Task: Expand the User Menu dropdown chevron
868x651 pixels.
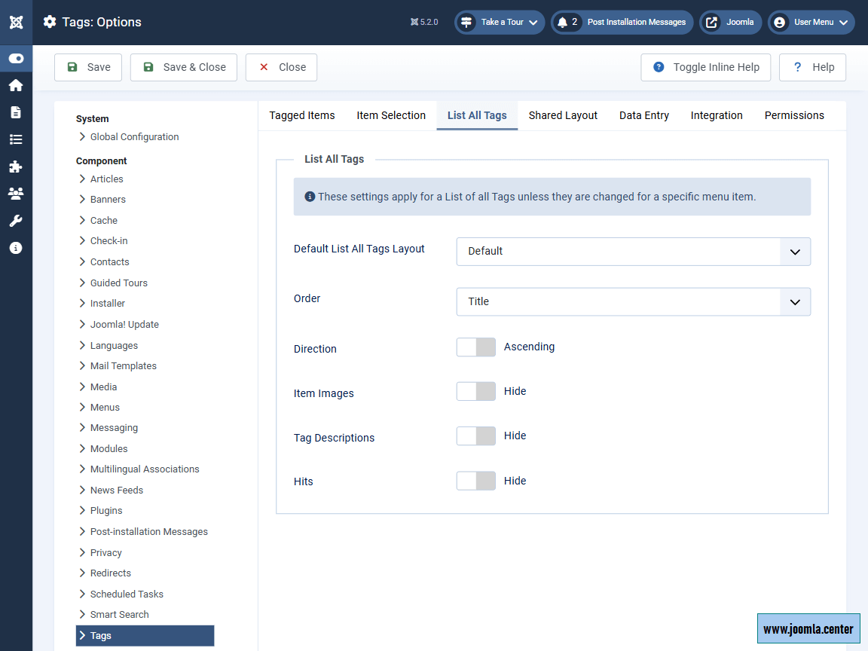Action: (843, 23)
